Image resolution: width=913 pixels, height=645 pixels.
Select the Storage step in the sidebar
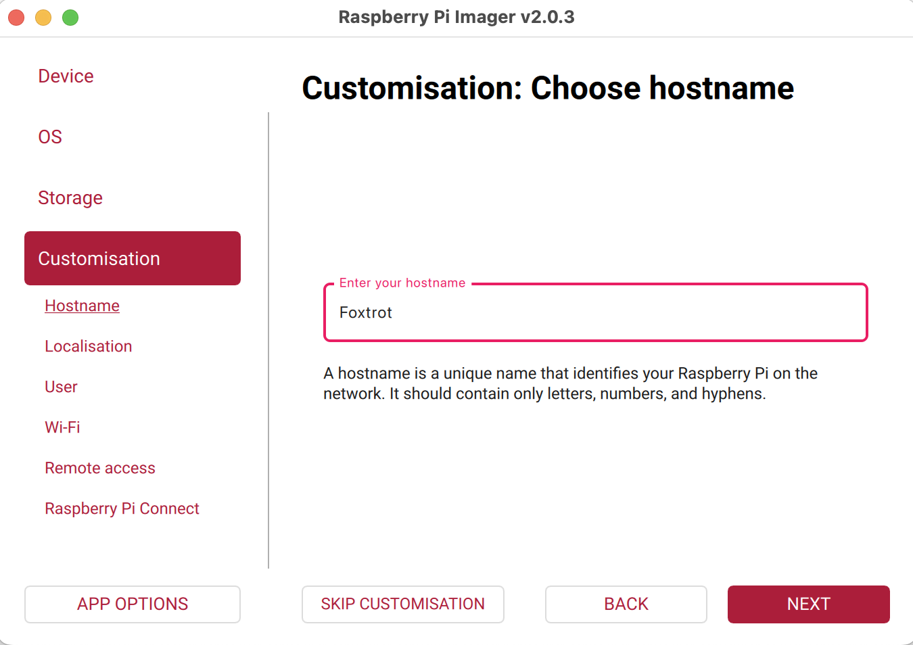[x=70, y=198]
